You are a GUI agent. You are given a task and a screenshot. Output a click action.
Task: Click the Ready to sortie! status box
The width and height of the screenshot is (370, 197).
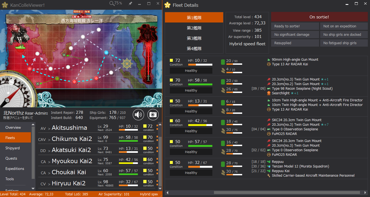(295, 26)
